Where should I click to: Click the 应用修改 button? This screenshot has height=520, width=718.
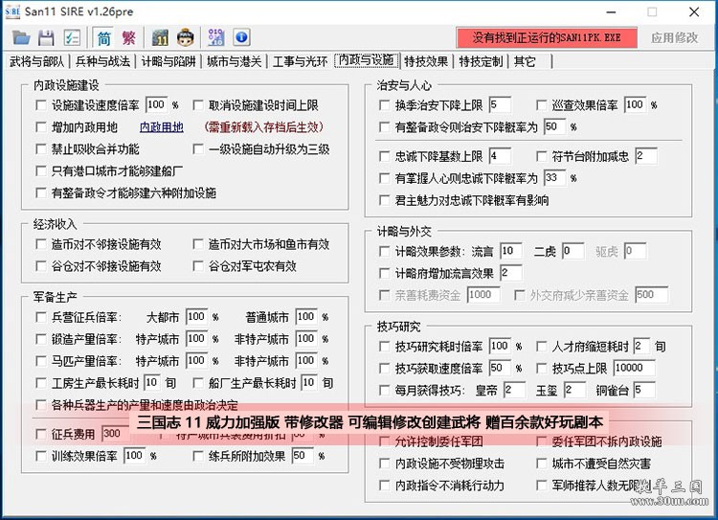[675, 37]
